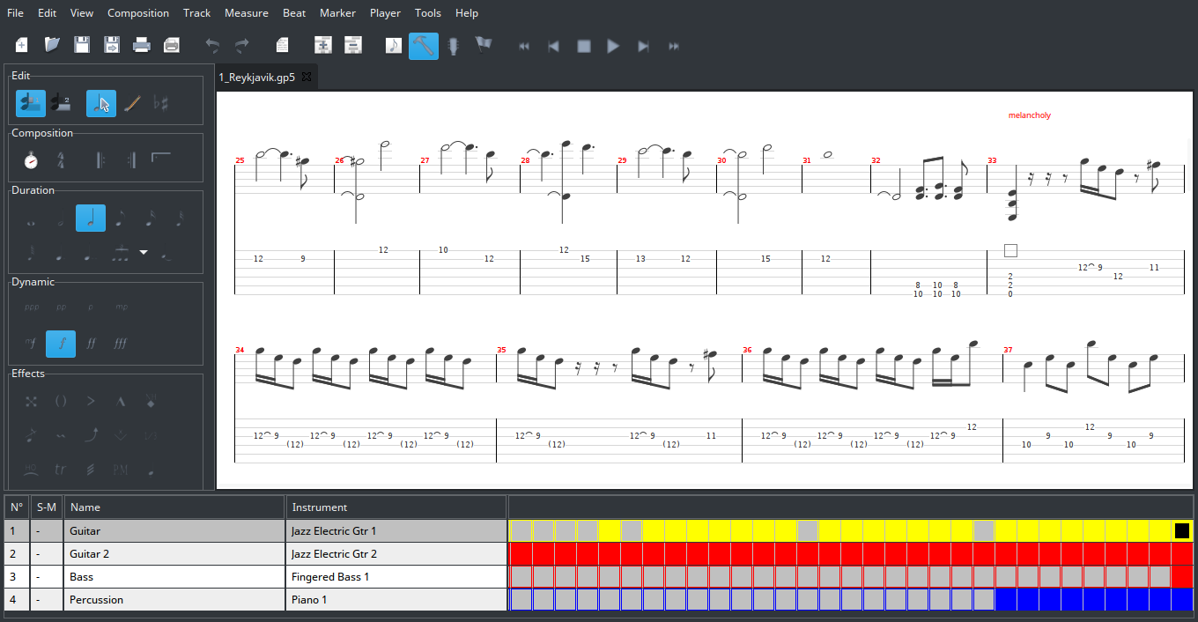Switch to the 1_Reykjavik.gp5 tab
This screenshot has height=622, width=1198.
coord(256,78)
